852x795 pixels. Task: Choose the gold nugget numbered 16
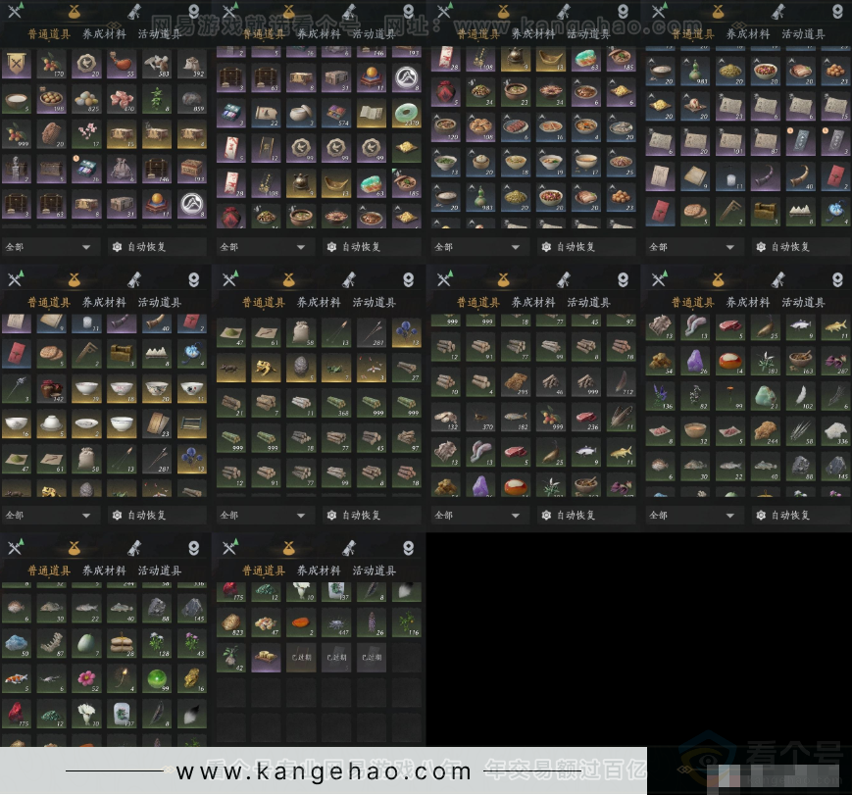[x=192, y=678]
